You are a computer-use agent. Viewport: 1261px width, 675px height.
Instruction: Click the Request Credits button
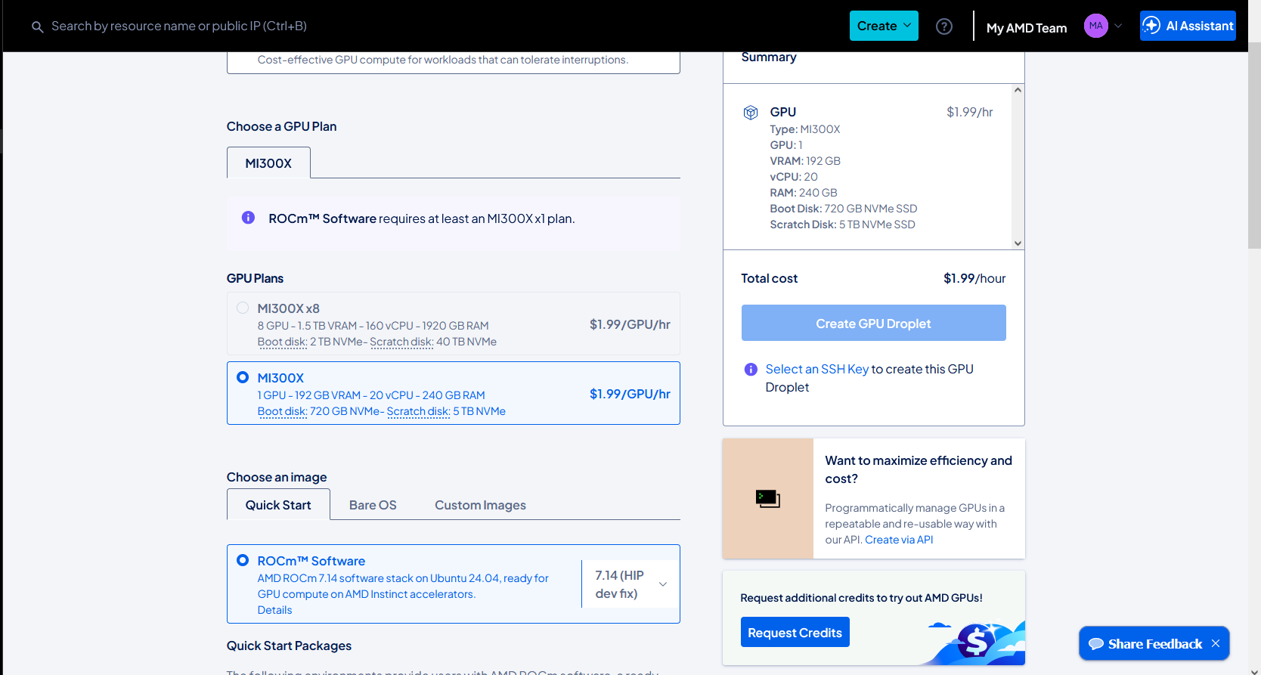coord(795,633)
